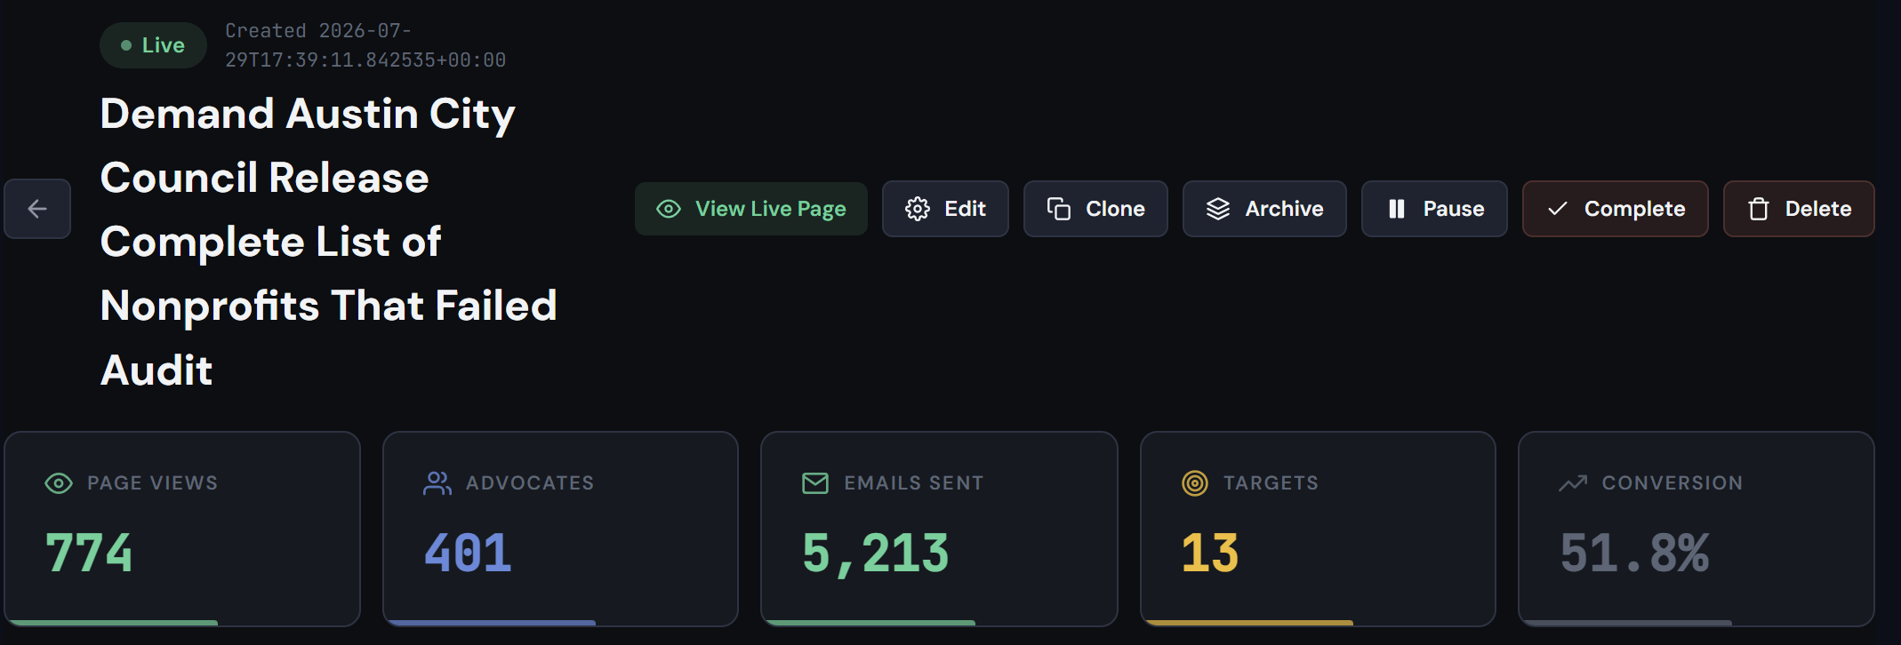Image resolution: width=1901 pixels, height=645 pixels.
Task: Click the Targets bullseye icon
Action: tap(1195, 483)
